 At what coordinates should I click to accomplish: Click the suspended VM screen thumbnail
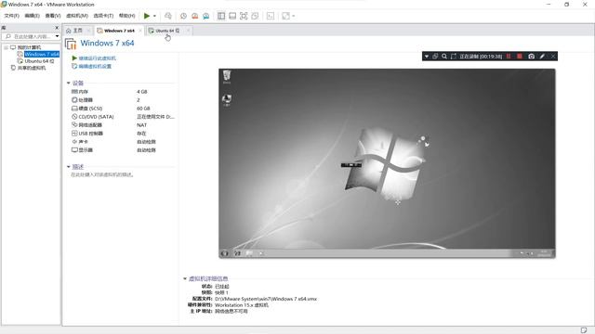point(387,163)
